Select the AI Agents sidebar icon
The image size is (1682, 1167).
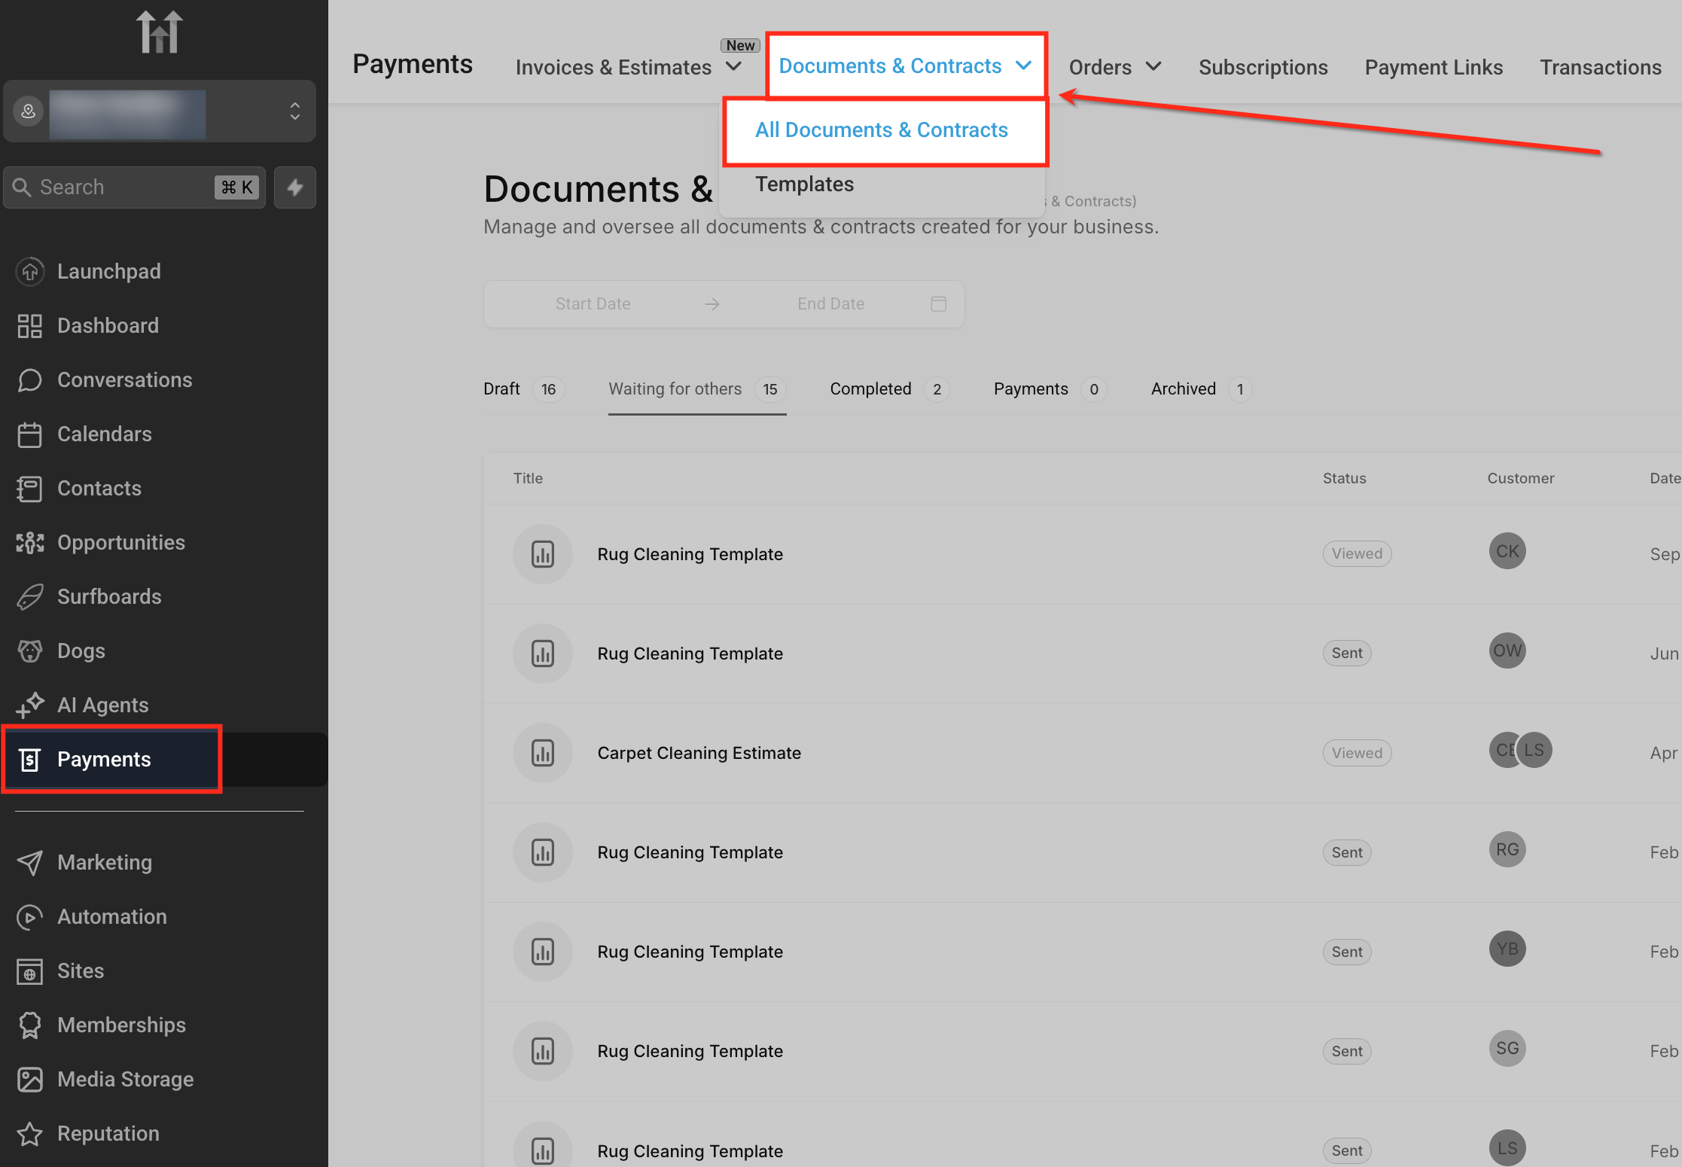point(30,705)
